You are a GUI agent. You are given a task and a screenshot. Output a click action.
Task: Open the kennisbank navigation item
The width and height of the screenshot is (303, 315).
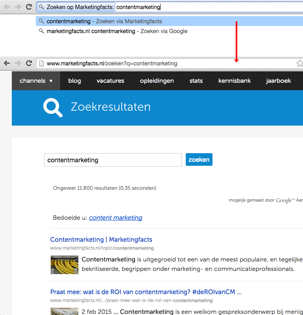pyautogui.click(x=234, y=81)
